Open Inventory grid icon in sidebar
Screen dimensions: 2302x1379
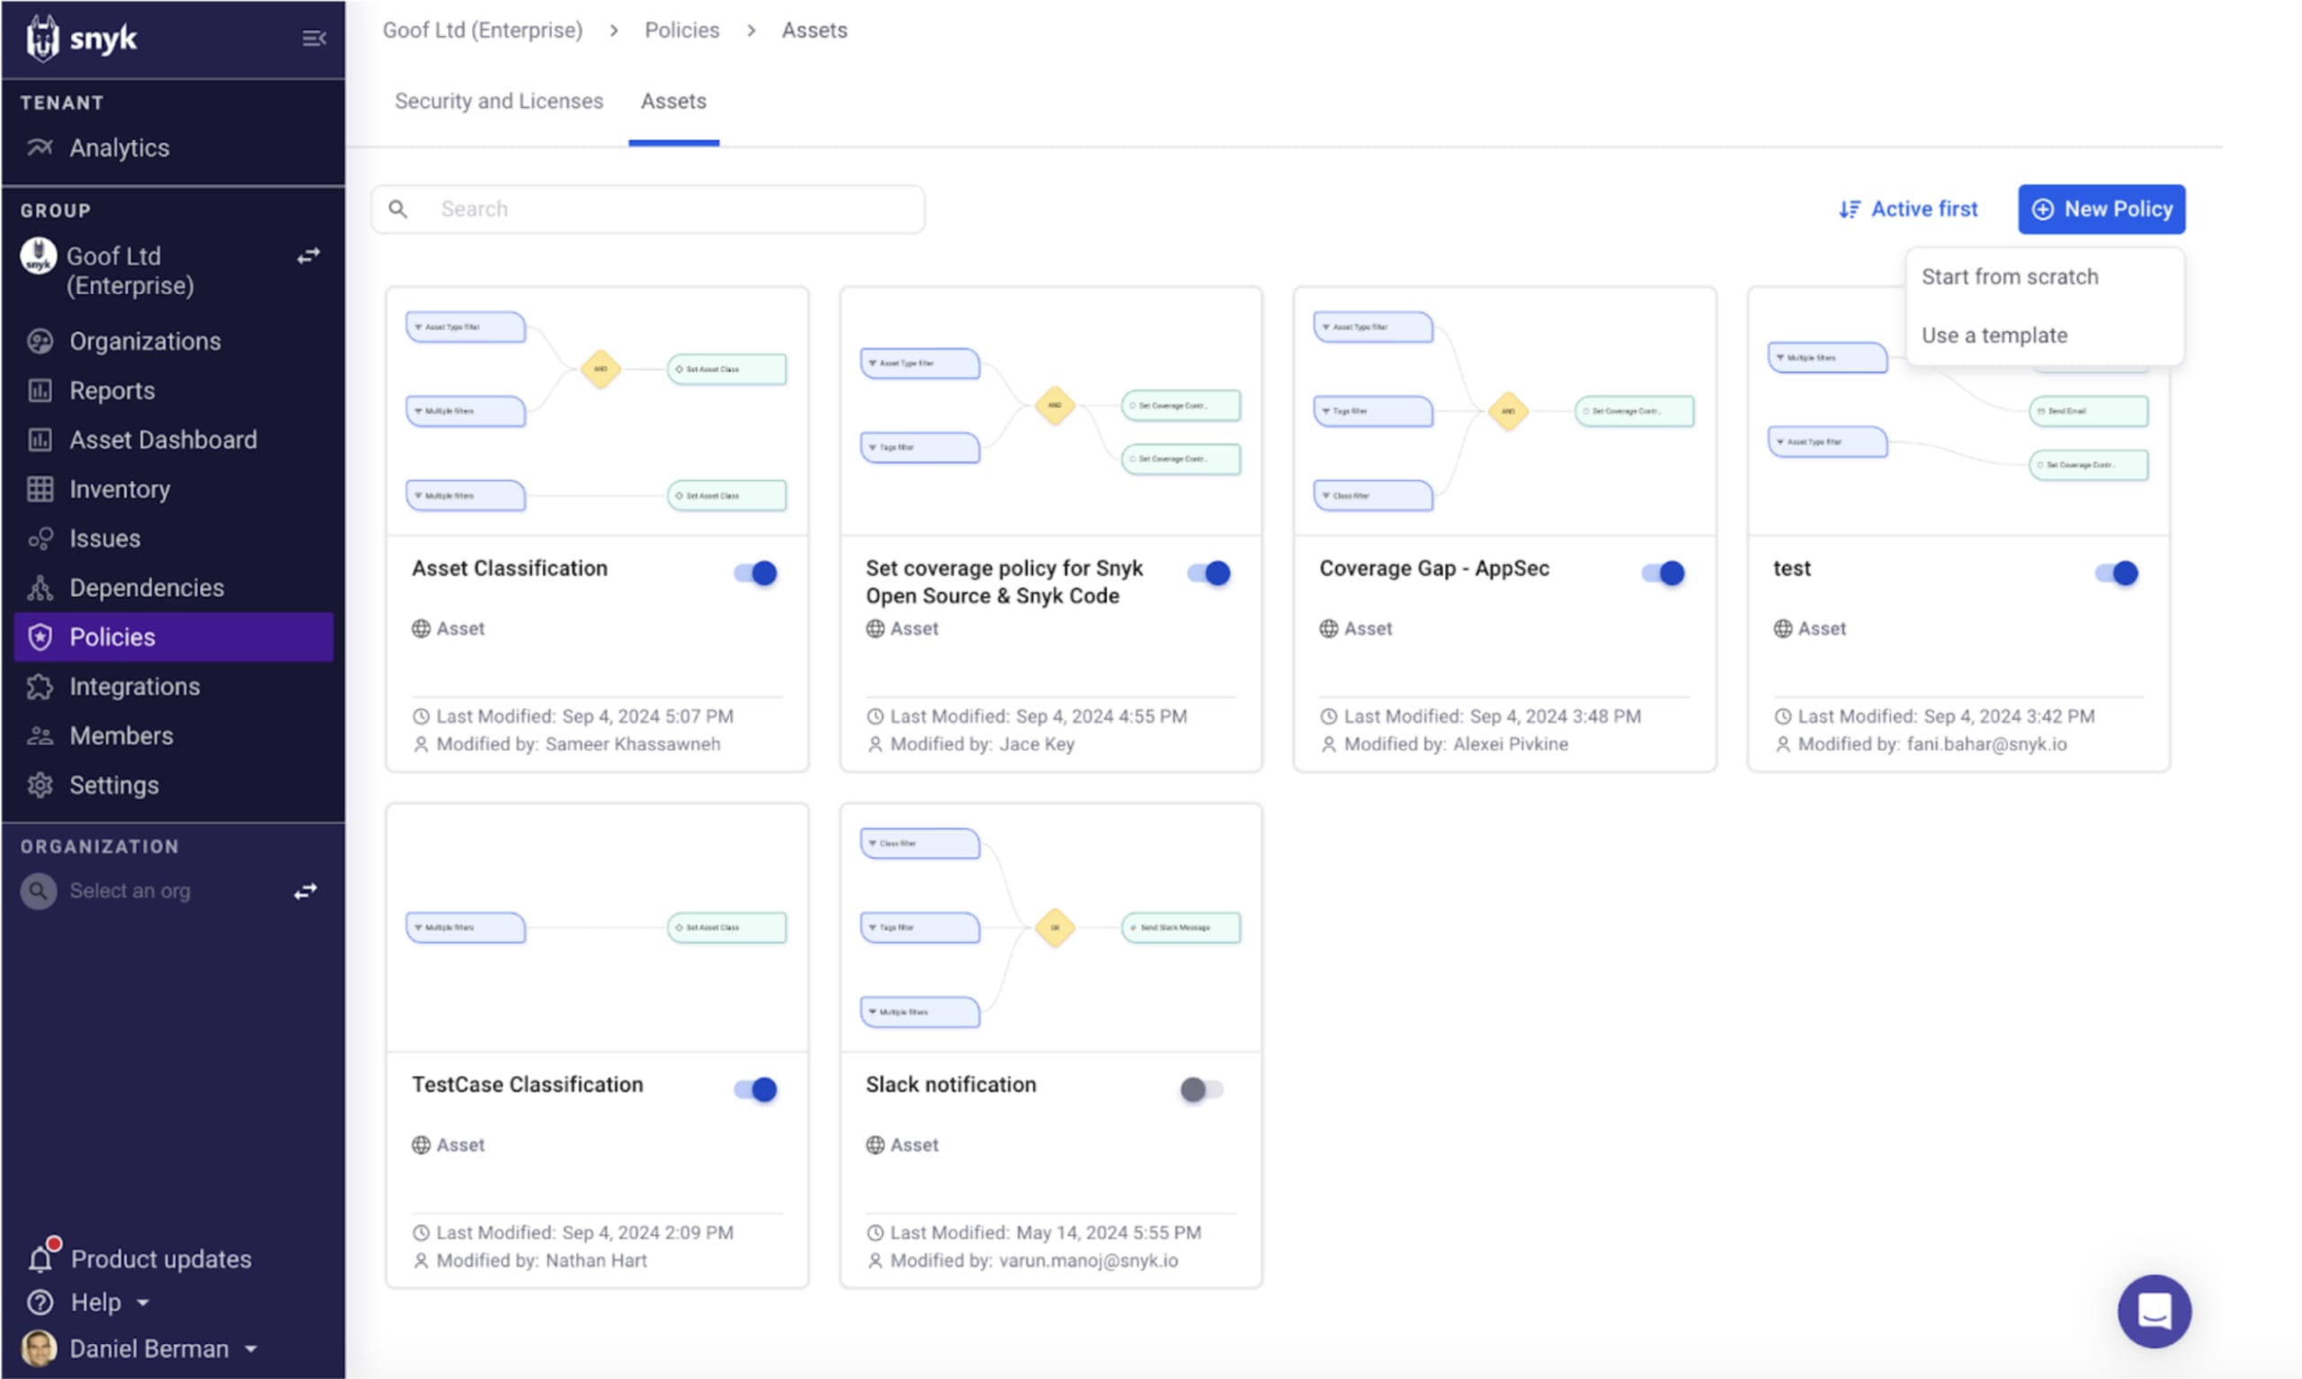click(x=40, y=488)
